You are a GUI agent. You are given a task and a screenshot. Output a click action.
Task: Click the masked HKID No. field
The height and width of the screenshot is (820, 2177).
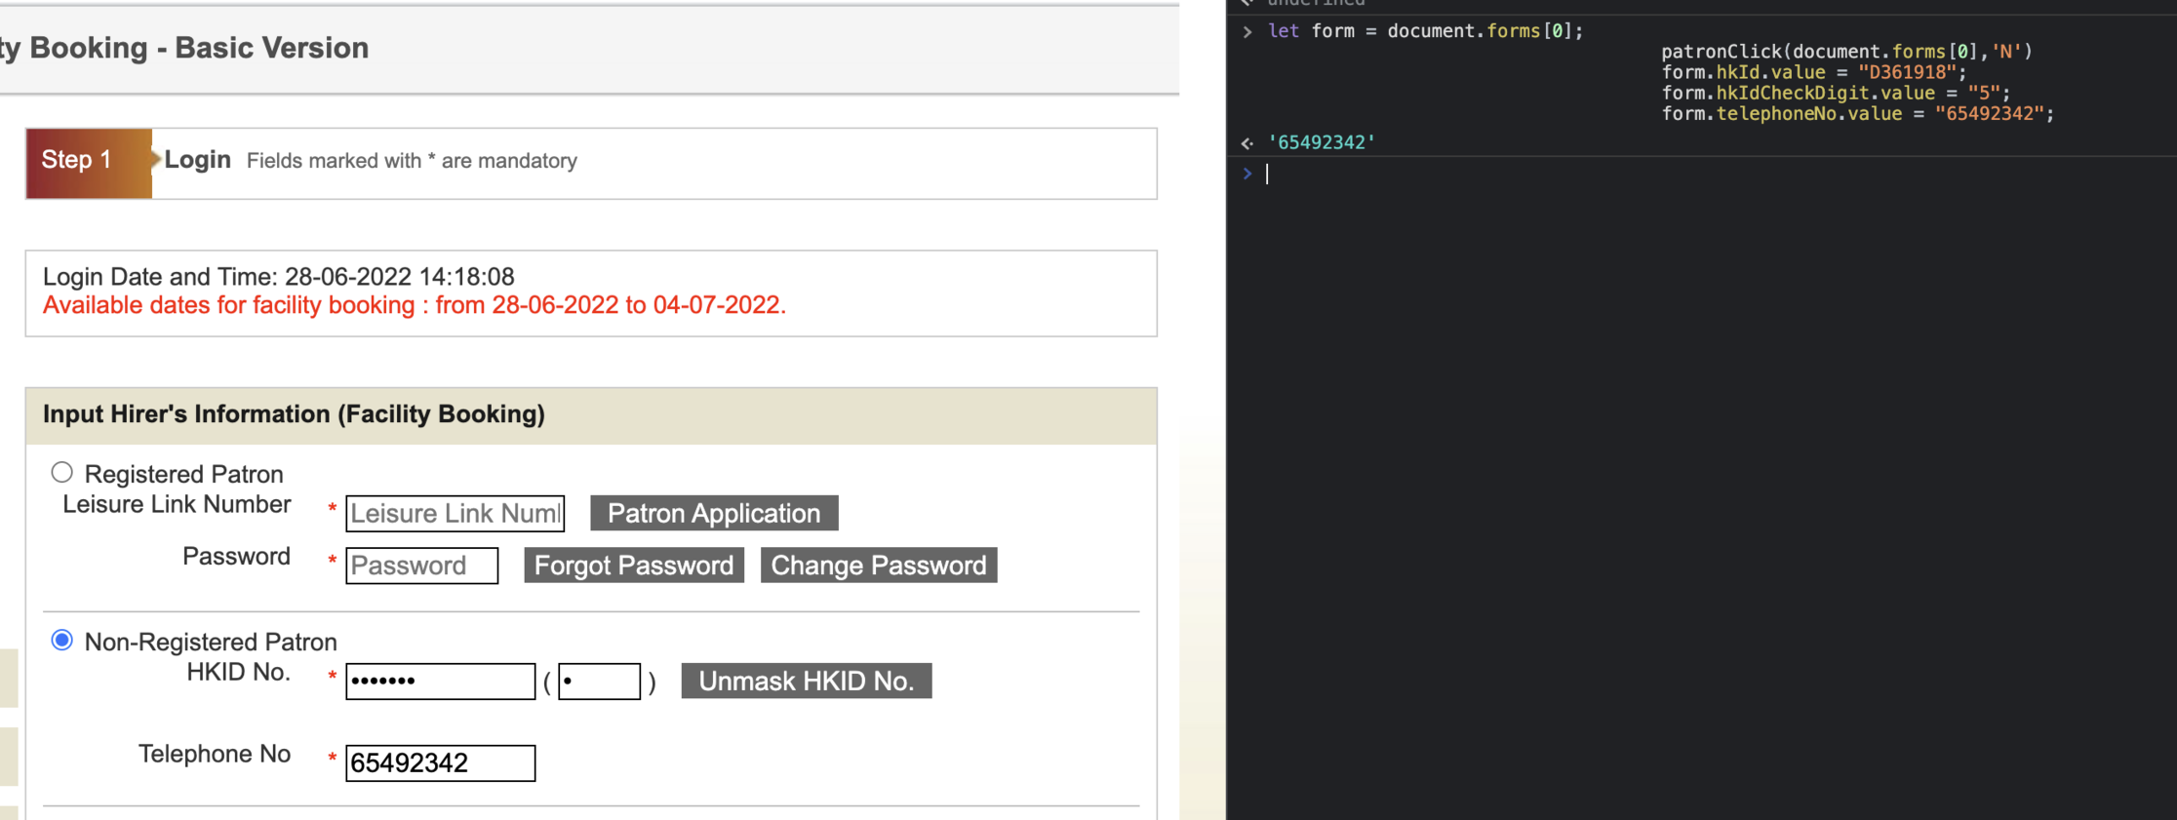[x=440, y=682]
